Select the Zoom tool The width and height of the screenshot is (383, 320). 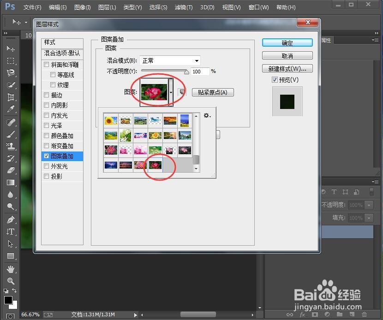pyautogui.click(x=11, y=281)
